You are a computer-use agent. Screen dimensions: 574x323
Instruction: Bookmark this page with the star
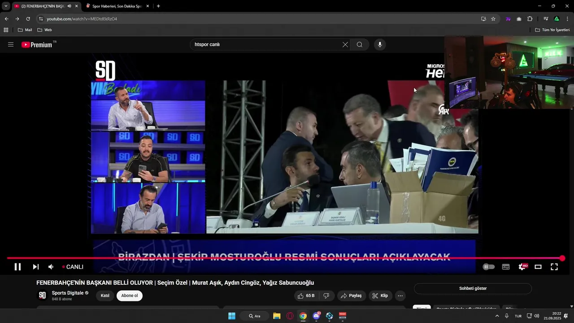pyautogui.click(x=493, y=19)
